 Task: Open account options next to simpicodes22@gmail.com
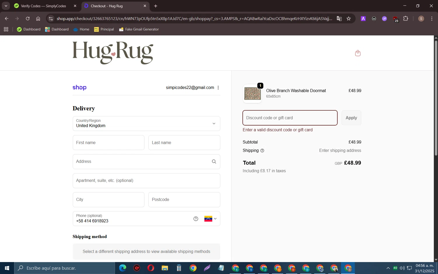[218, 88]
